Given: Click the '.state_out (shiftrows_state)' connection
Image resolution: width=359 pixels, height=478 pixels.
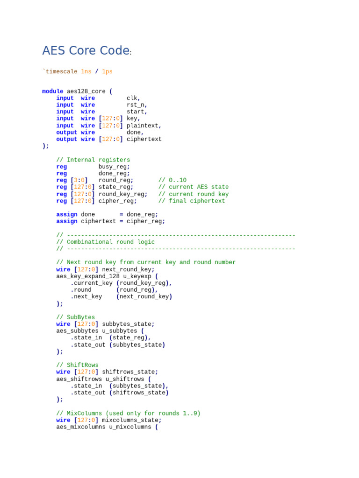Looking at the screenshot, I should pos(119,393).
